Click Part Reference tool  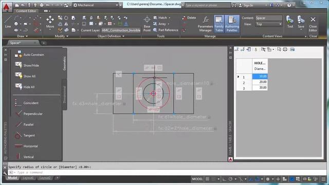point(166,30)
